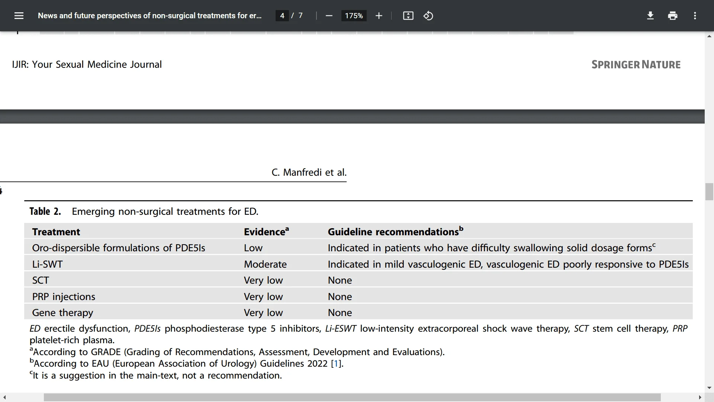Click the 'Table 2.' caption label

pyautogui.click(x=45, y=211)
